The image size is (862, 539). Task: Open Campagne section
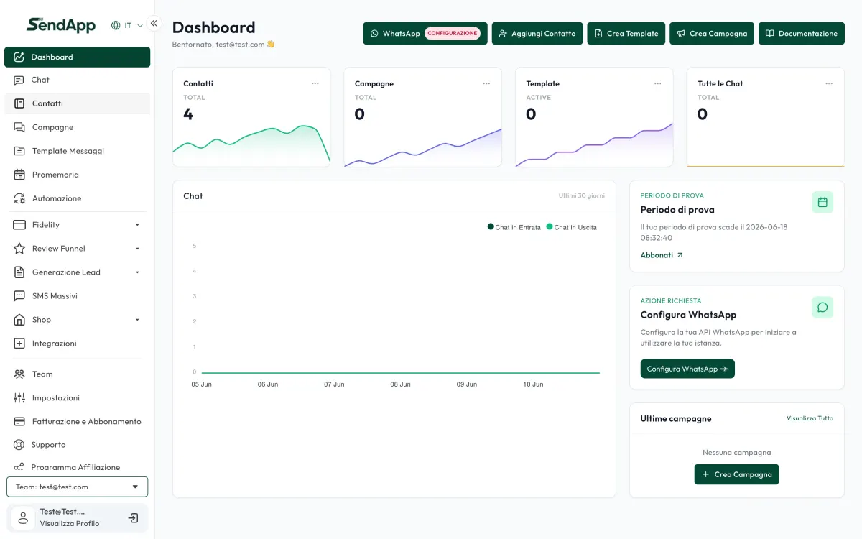pos(78,127)
